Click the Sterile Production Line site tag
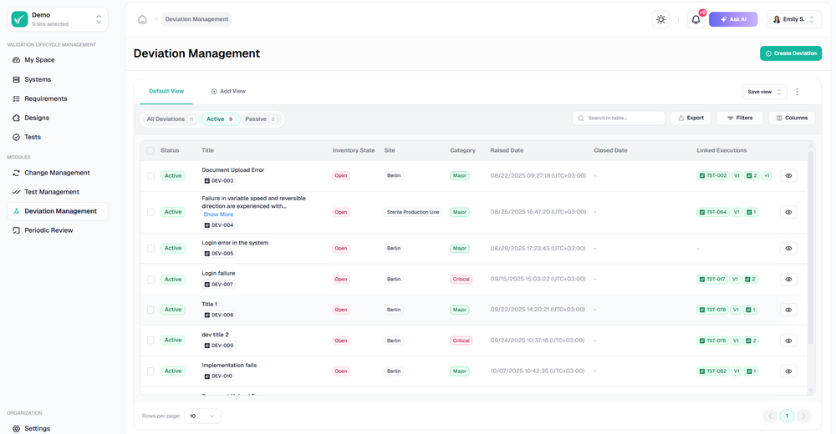Screen dimensions: 836x434 (413, 212)
